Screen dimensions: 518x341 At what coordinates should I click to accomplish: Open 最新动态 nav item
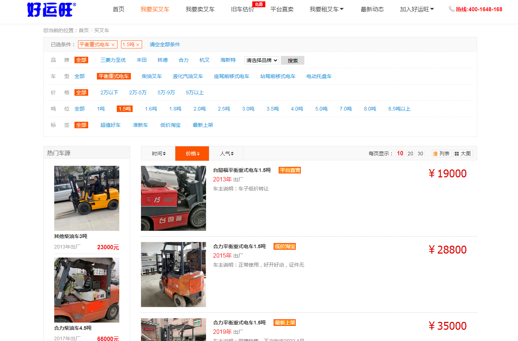[372, 9]
